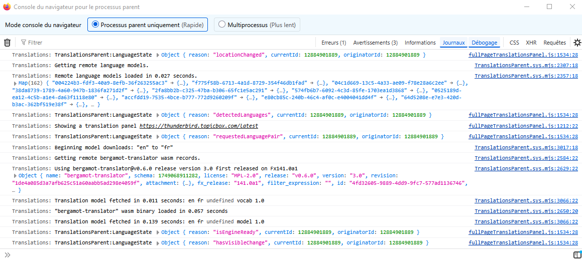Toggle the Erreurs (1) filter
The image size is (582, 273).
[x=333, y=43]
